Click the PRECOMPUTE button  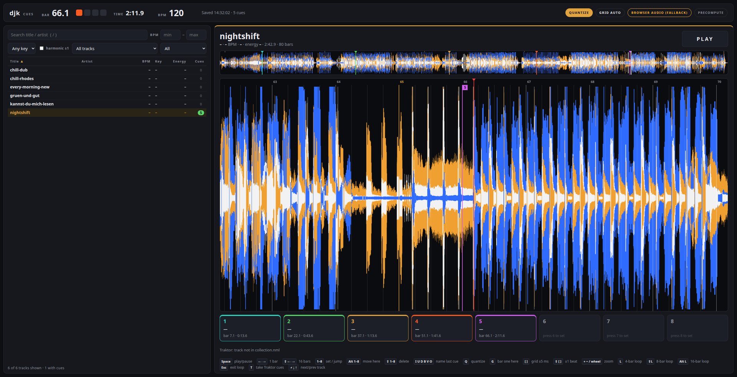point(711,13)
